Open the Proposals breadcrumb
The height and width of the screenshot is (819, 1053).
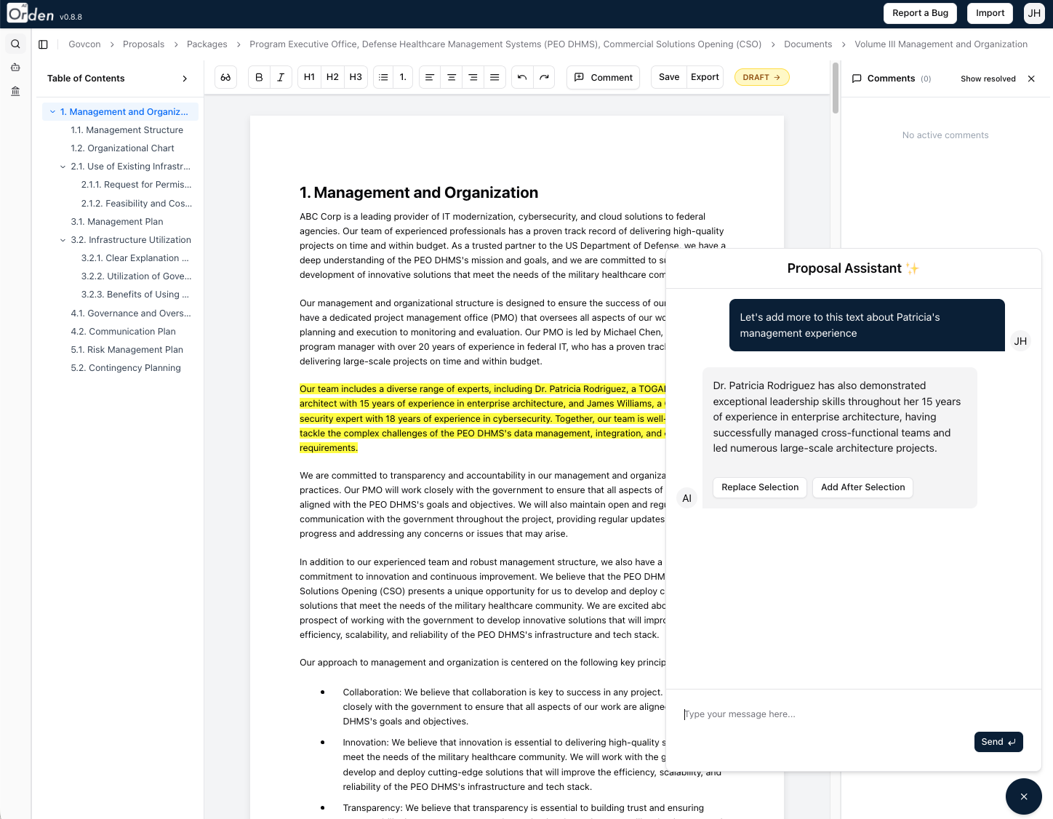pyautogui.click(x=143, y=44)
